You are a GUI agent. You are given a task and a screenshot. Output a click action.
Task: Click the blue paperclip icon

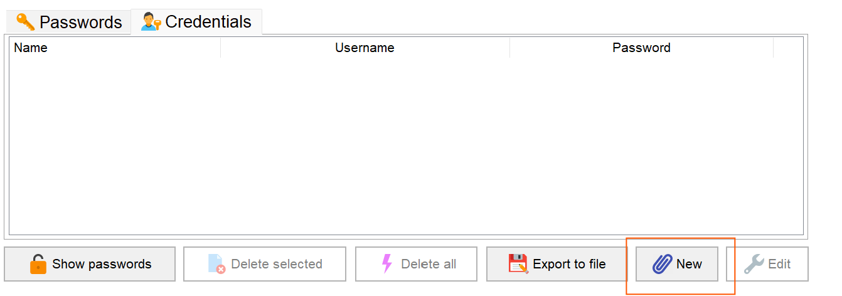[662, 264]
